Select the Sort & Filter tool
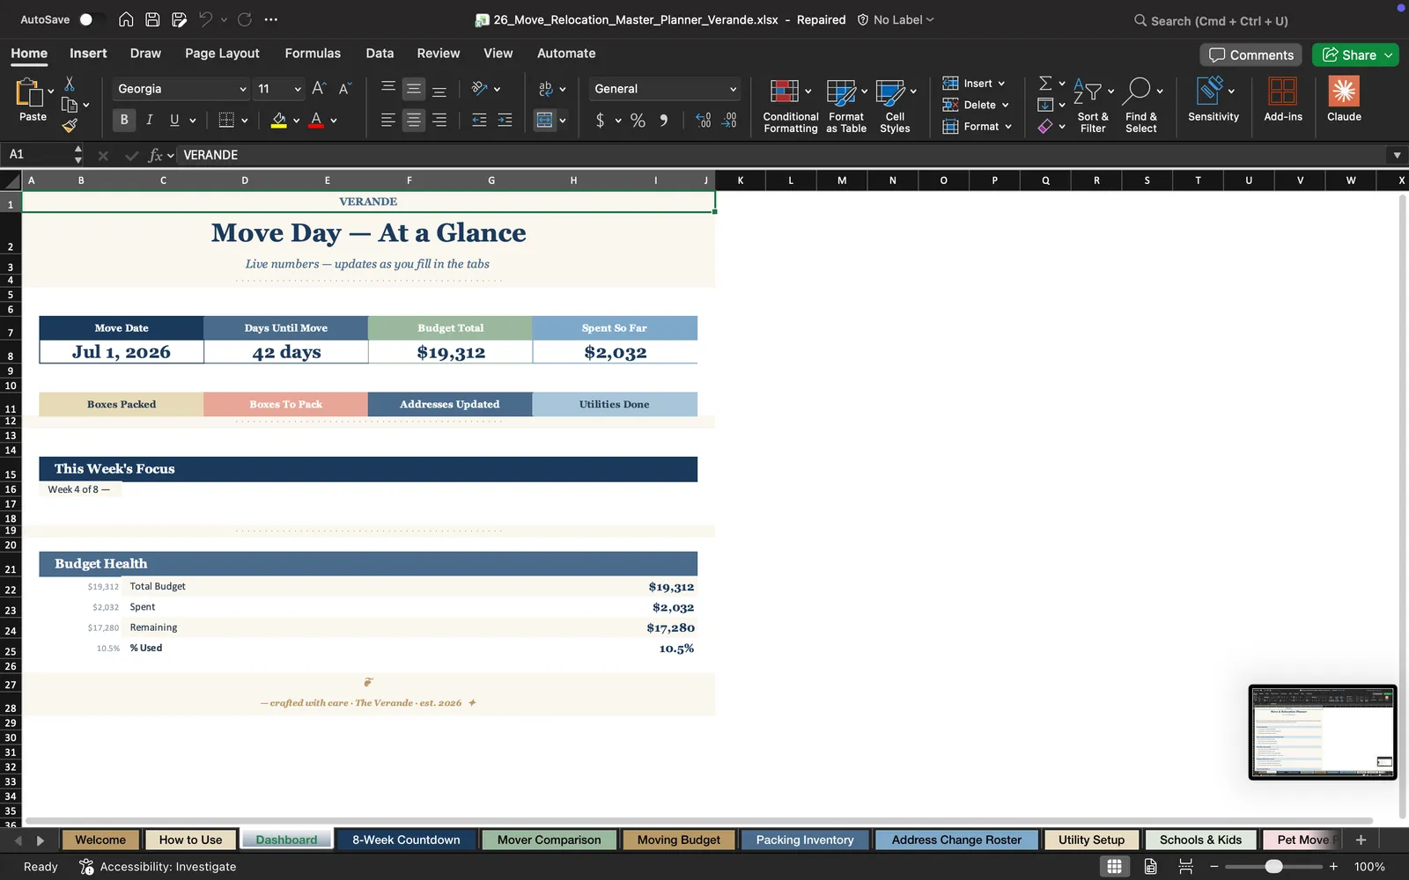This screenshot has height=880, width=1409. (1093, 106)
